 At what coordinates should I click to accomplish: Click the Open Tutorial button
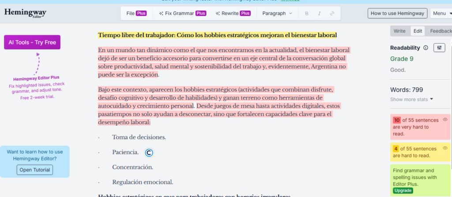click(x=35, y=170)
